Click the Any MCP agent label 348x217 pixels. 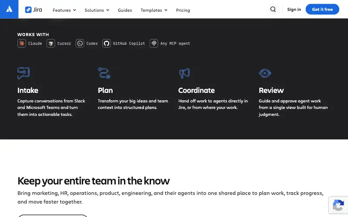pyautogui.click(x=175, y=43)
